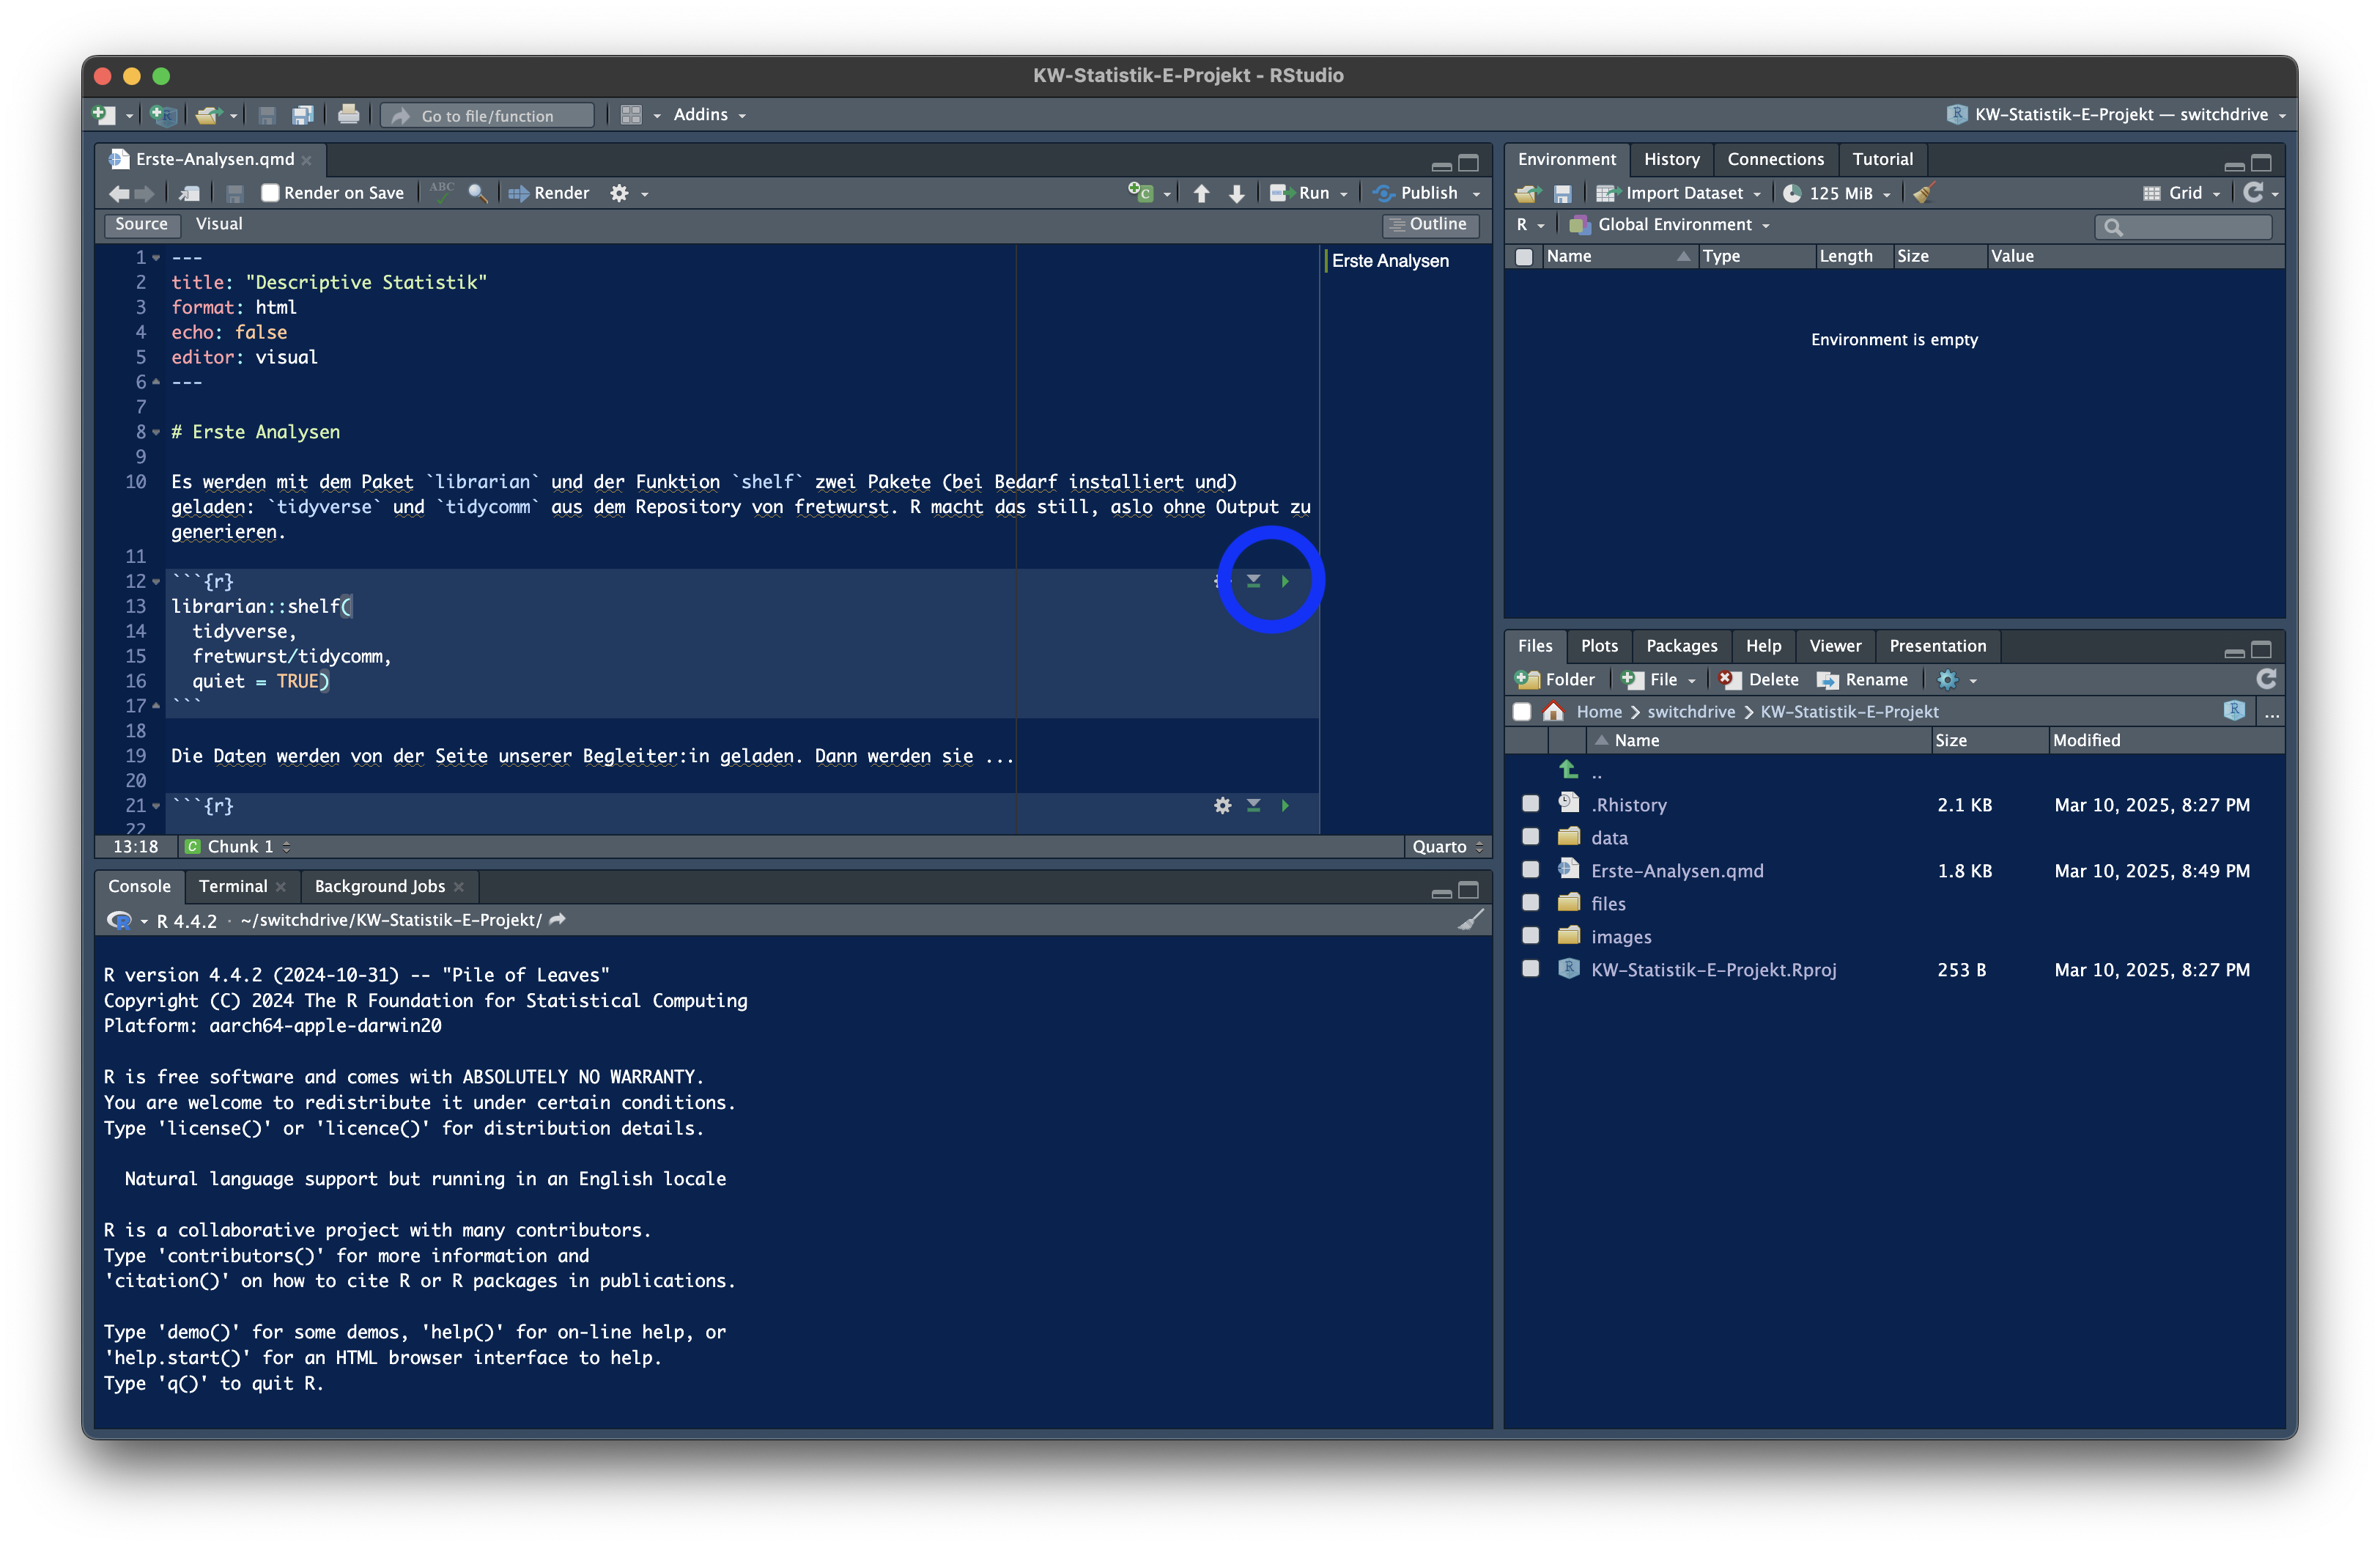
Task: Open the Import Dataset dropdown
Action: [x=1678, y=193]
